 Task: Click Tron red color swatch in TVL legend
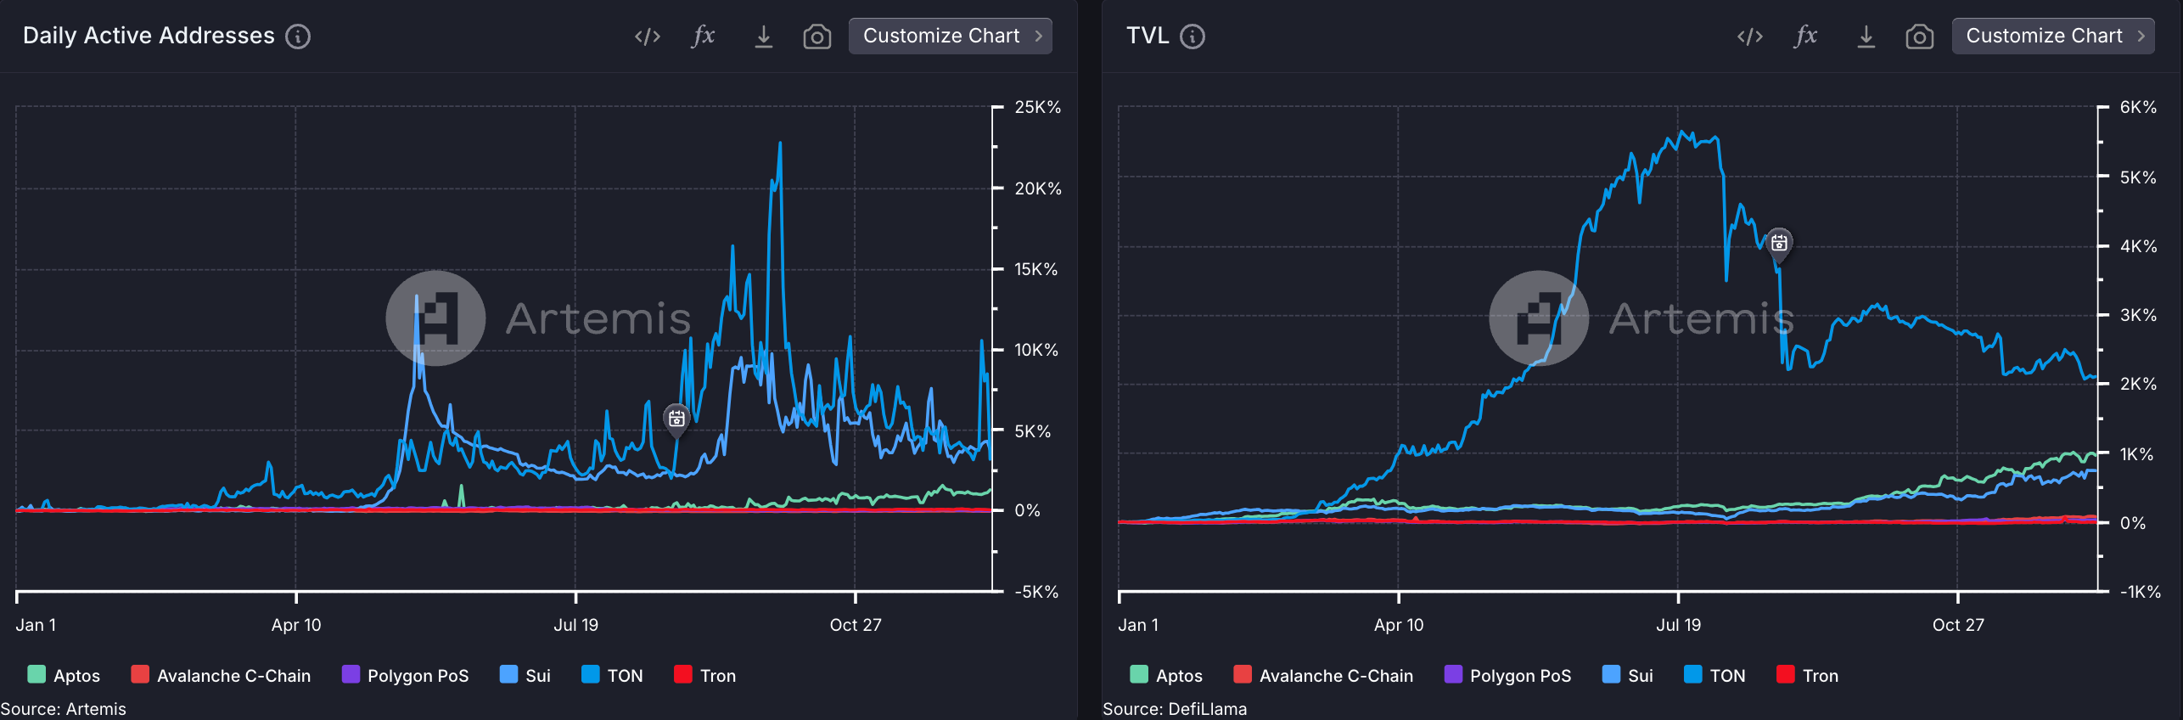pyautogui.click(x=1785, y=674)
